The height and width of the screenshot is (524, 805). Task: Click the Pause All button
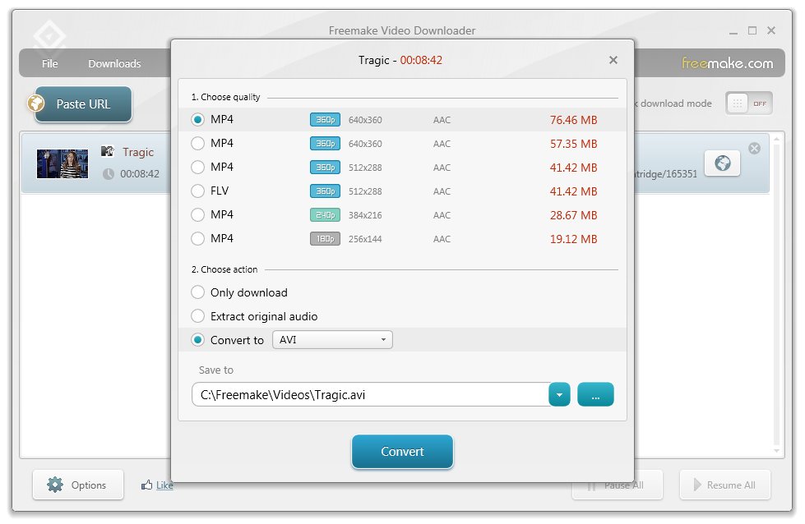point(618,485)
